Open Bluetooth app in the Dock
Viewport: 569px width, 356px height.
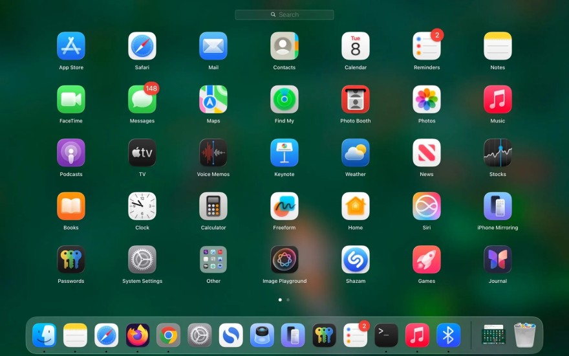(x=449, y=335)
